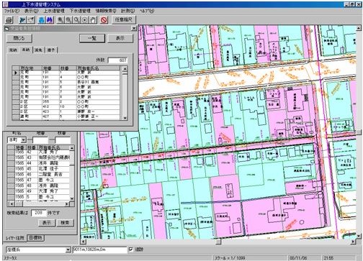363x261 pixels.
Task: Open the 上水道管理 menu
Action: [54, 11]
